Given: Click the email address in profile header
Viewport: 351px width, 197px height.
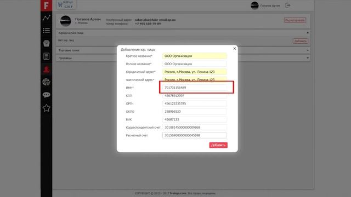Looking at the screenshot, I should [x=155, y=20].
